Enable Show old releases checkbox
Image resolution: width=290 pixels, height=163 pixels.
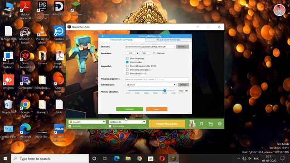click(127, 66)
